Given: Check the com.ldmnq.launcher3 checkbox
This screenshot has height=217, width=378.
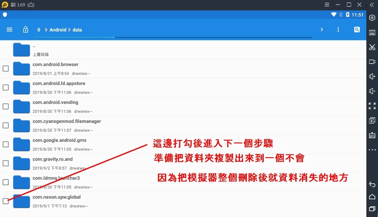Looking at the screenshot, I should pyautogui.click(x=6, y=182).
